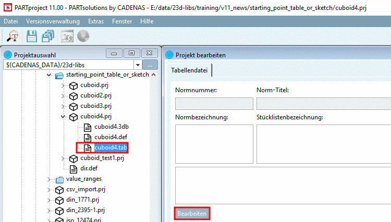The image size is (391, 222).
Task: Select cuboid4.tab in the tree
Action: point(111,147)
